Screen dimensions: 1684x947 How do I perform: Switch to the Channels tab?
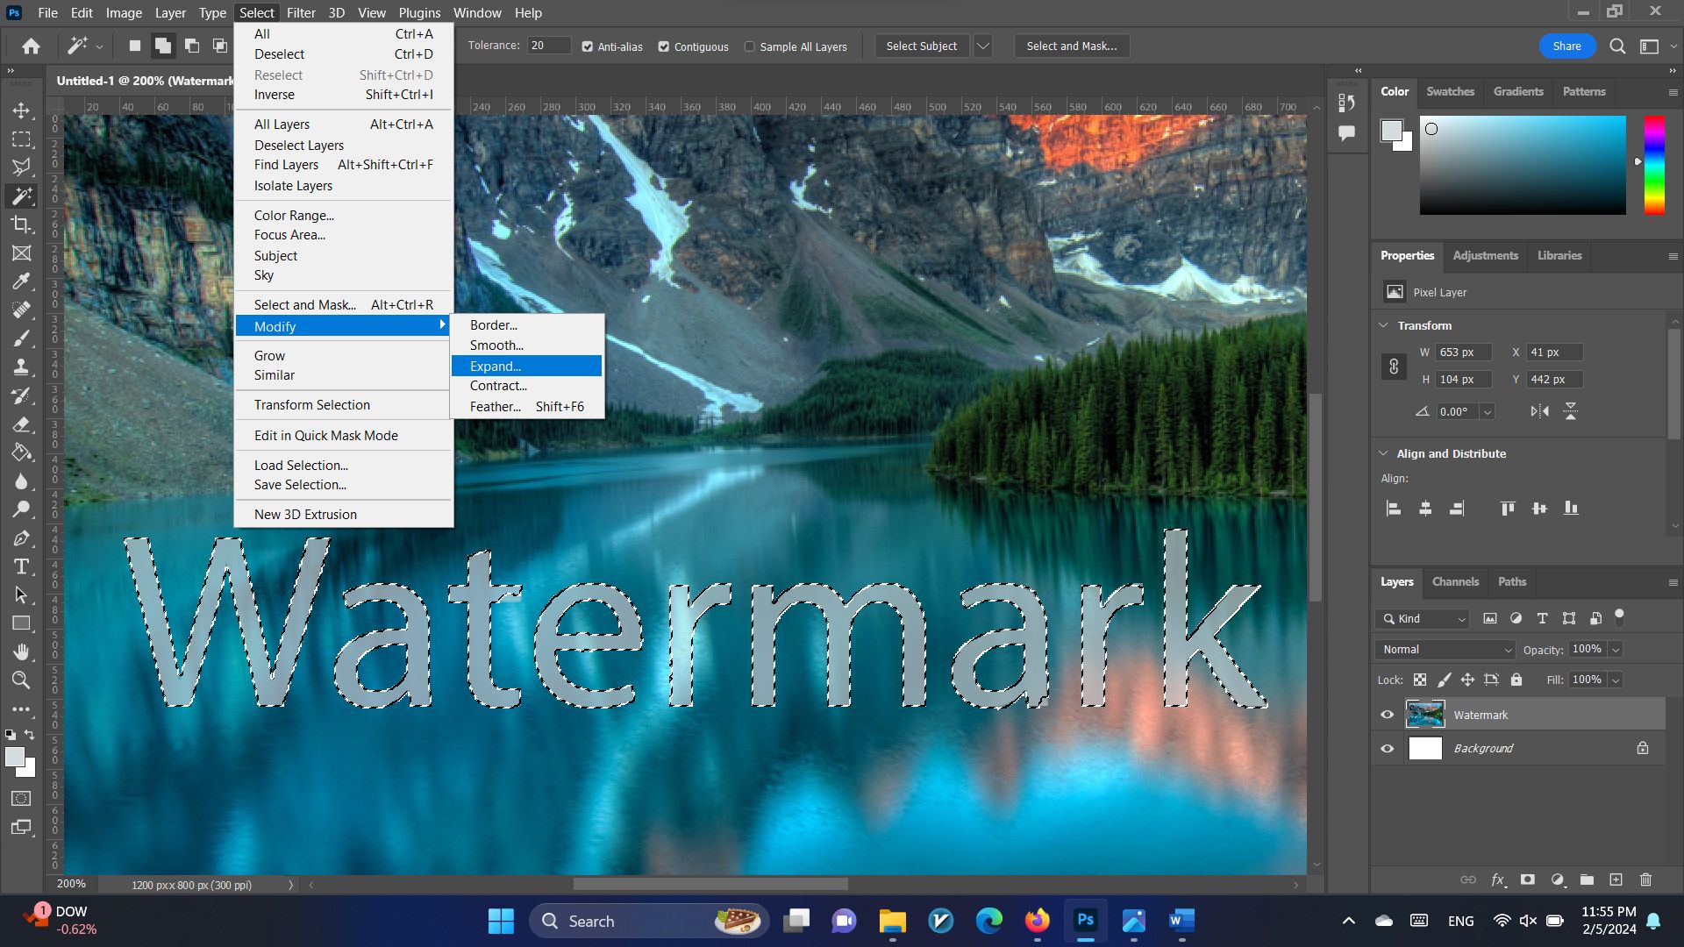[1454, 581]
